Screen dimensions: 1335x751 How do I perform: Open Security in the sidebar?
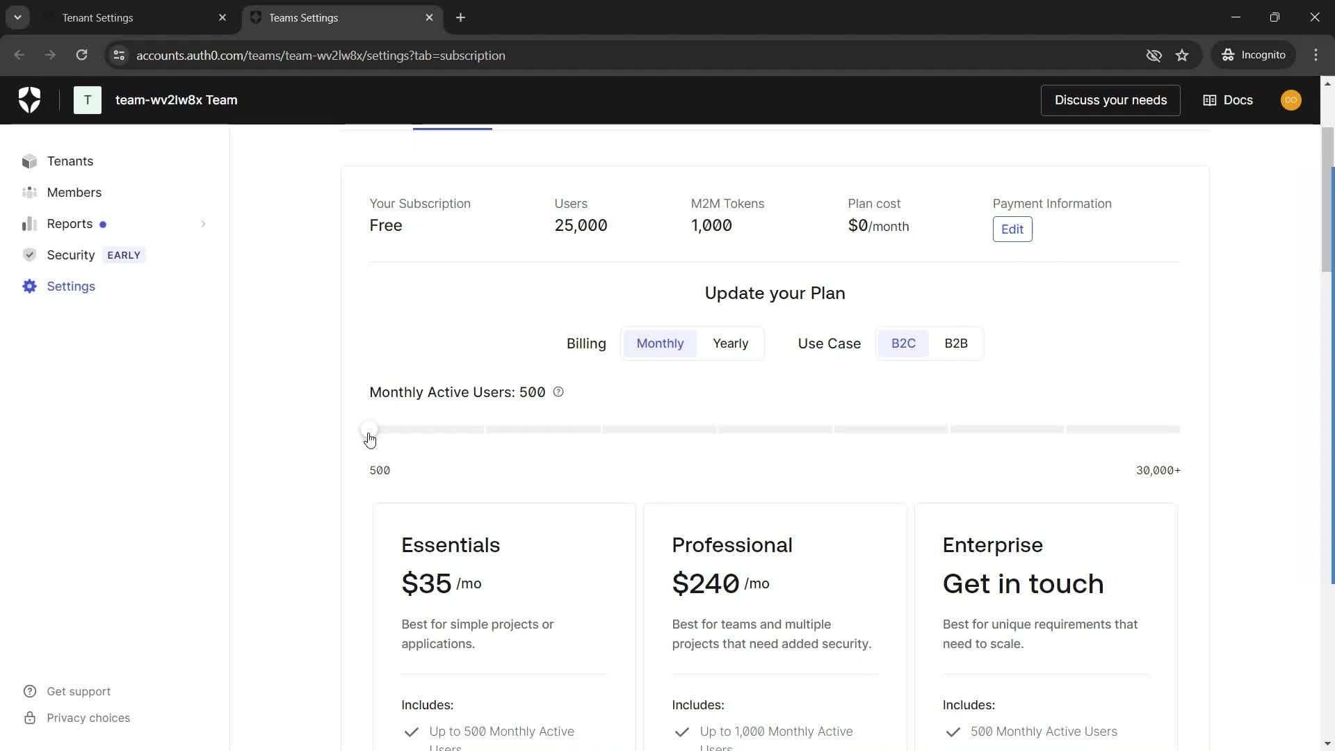pos(71,255)
